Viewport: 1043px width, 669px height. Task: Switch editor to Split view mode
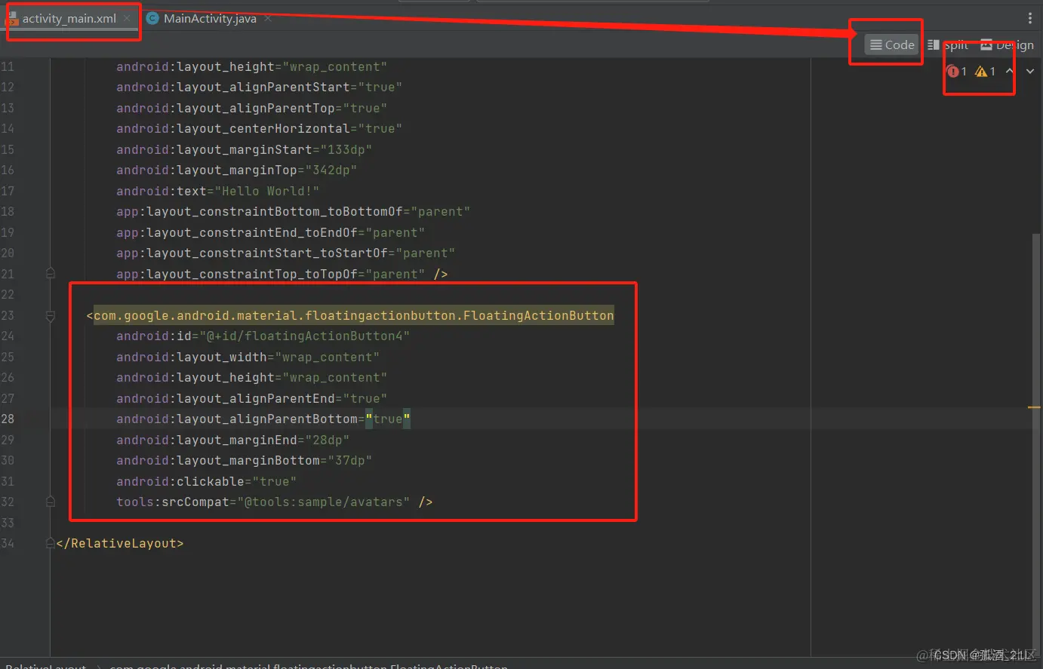948,45
